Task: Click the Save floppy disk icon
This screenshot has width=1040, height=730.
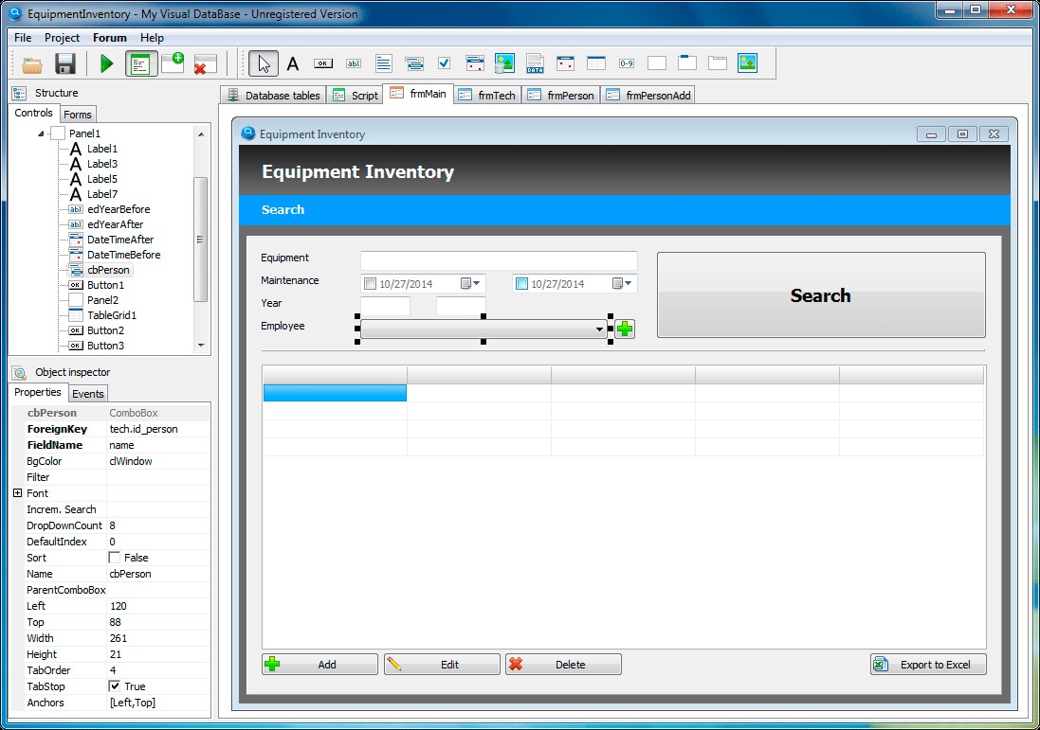Action: point(64,64)
